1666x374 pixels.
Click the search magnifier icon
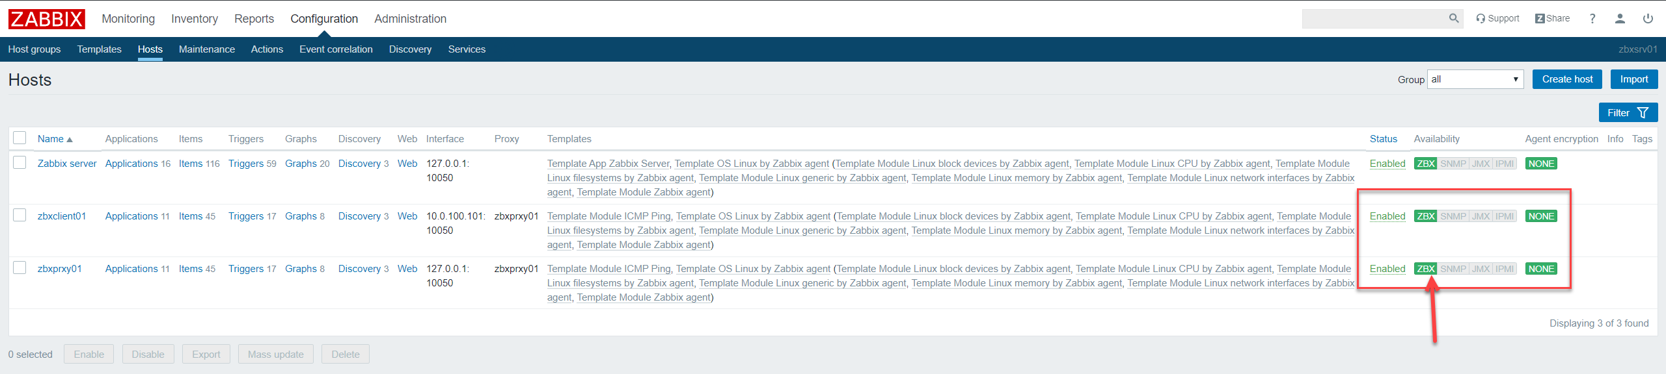click(1453, 18)
